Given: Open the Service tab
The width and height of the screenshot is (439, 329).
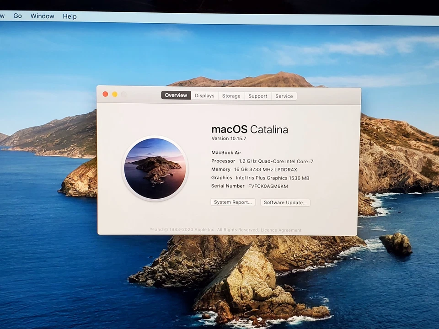Looking at the screenshot, I should [284, 96].
